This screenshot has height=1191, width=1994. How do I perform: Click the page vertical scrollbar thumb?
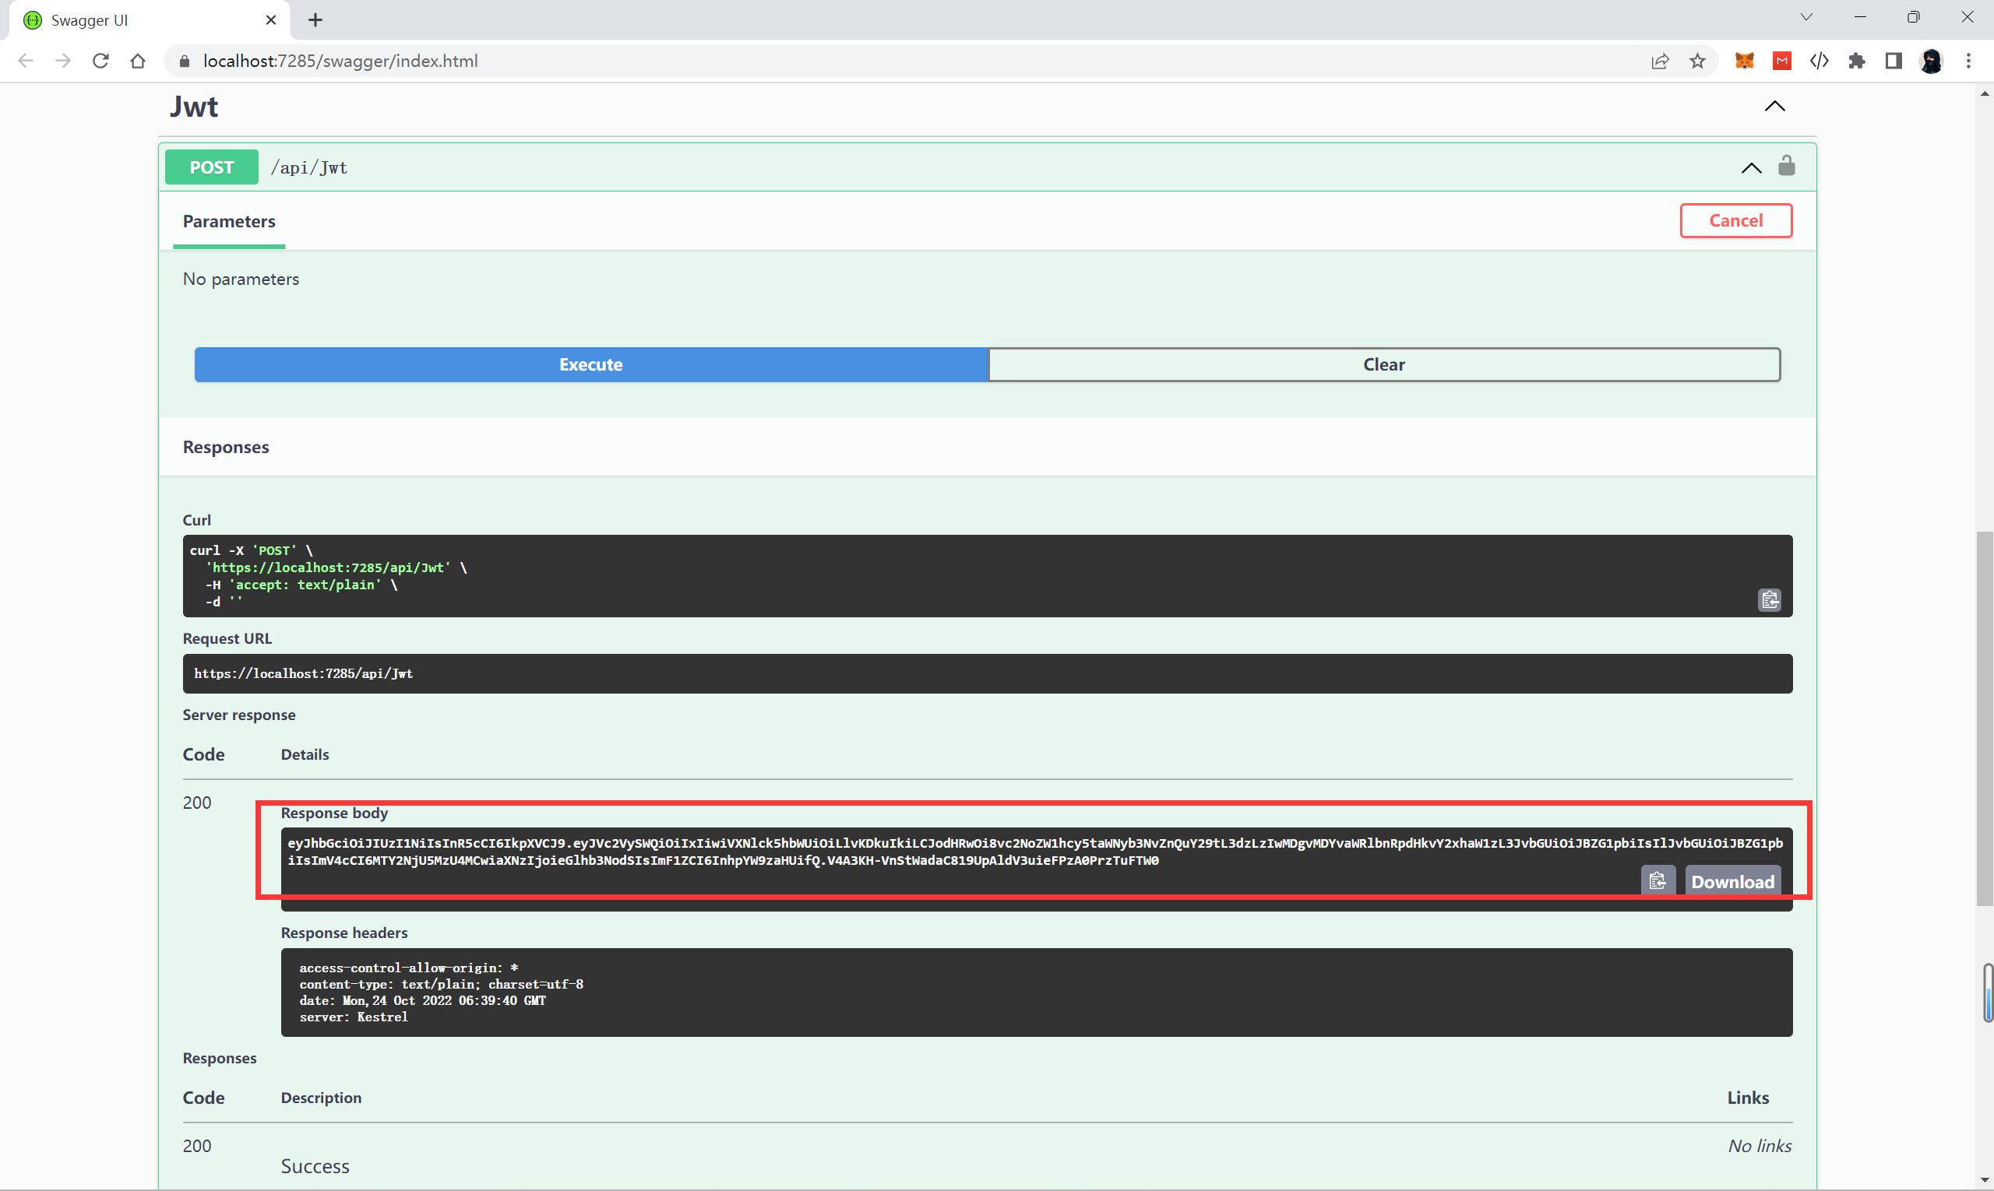coord(1985,718)
